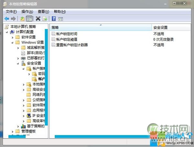The height and width of the screenshot is (147, 194).
Task: Select the 网络列表 tree item
Action: tap(38, 95)
